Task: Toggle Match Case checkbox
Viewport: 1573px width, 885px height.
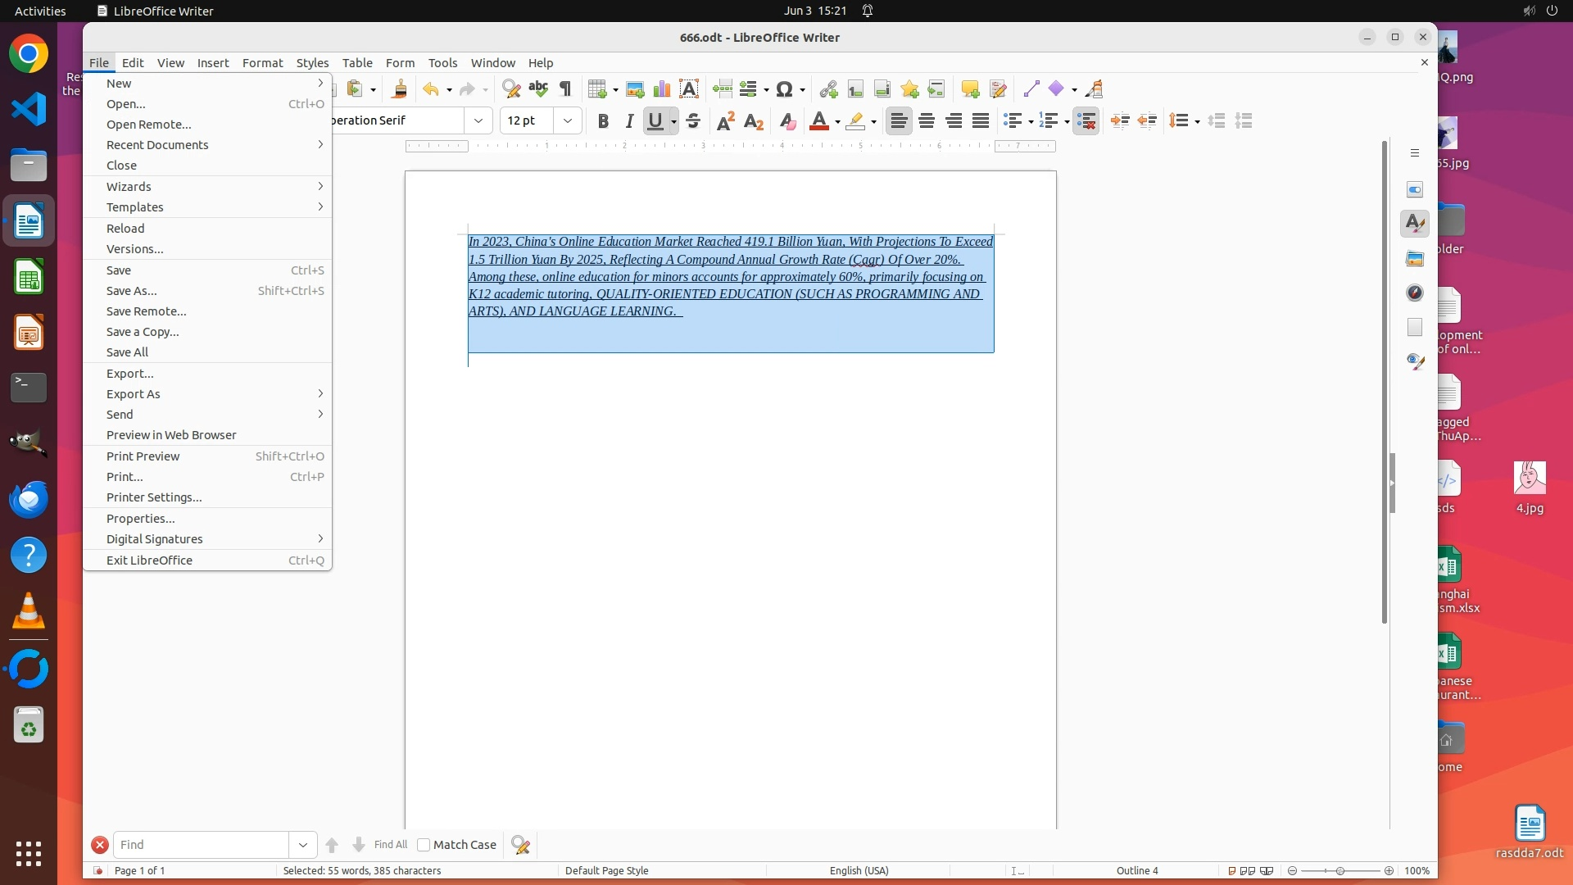Action: 424,845
